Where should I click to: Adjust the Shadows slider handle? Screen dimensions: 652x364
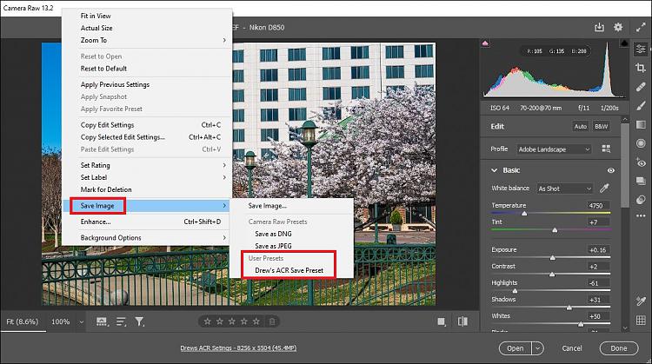[569, 308]
